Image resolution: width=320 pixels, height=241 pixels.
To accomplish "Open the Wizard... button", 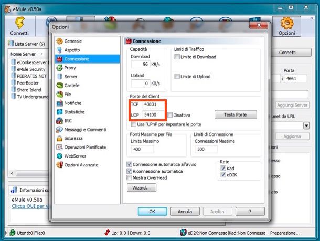I will [142, 187].
